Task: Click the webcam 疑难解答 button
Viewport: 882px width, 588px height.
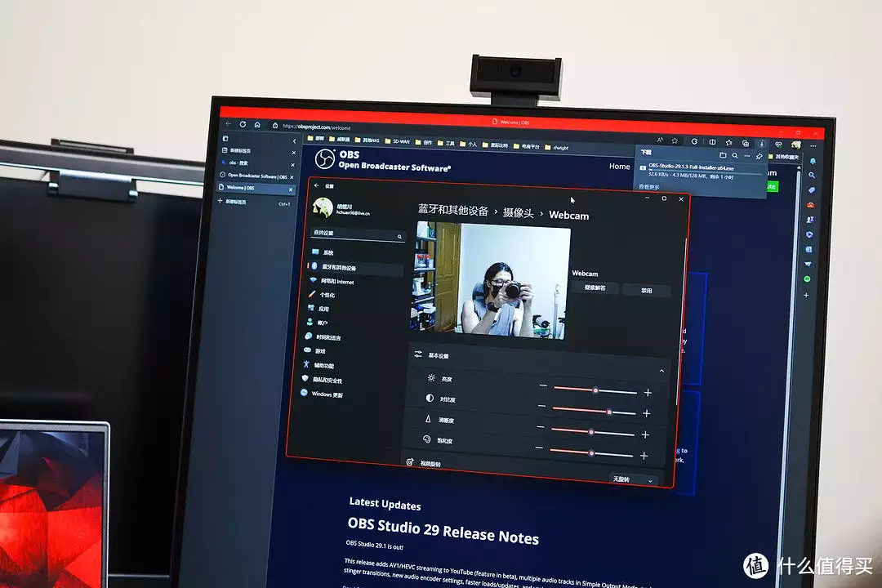Action: click(x=595, y=288)
